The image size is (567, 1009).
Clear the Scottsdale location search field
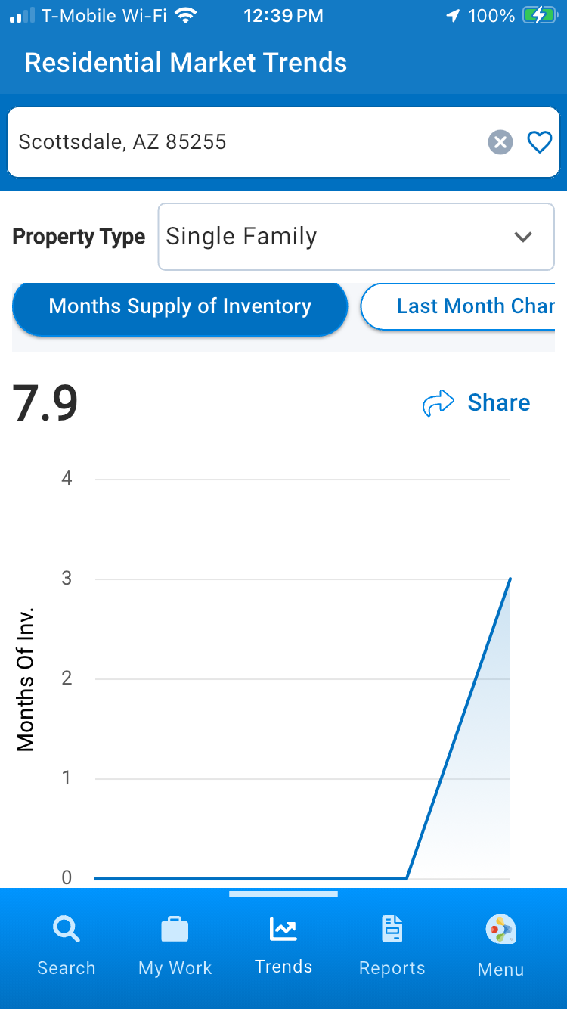tap(500, 142)
